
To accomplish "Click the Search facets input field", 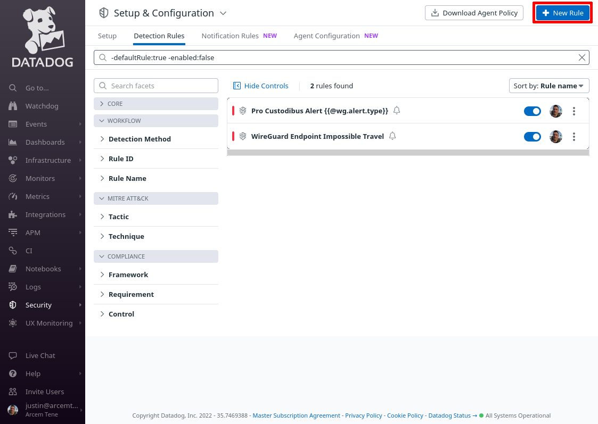I will (156, 86).
